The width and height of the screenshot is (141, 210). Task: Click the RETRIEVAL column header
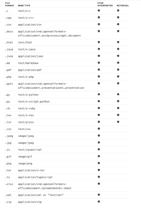123,6
